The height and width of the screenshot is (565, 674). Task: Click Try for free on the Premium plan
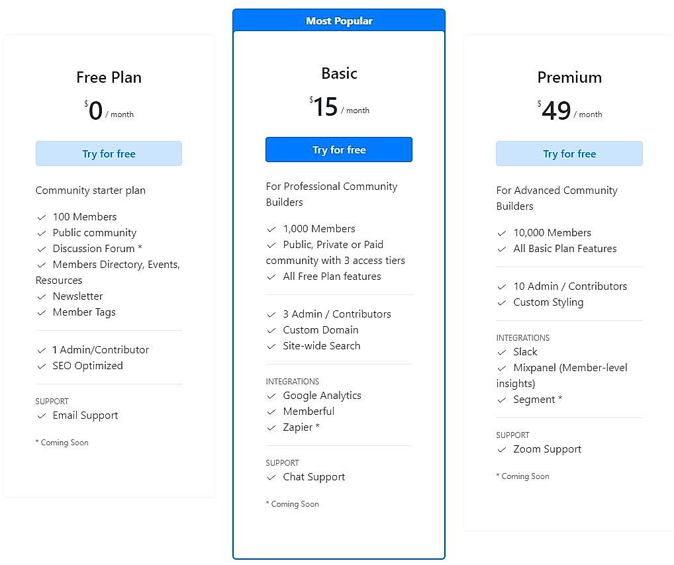(569, 153)
